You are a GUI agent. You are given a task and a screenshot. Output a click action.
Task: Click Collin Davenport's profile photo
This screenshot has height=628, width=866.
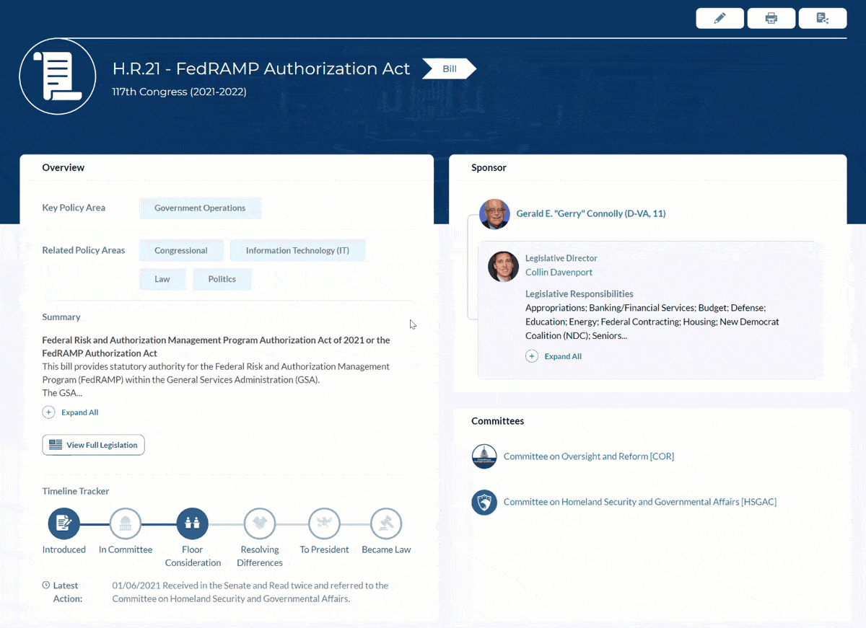pyautogui.click(x=503, y=266)
